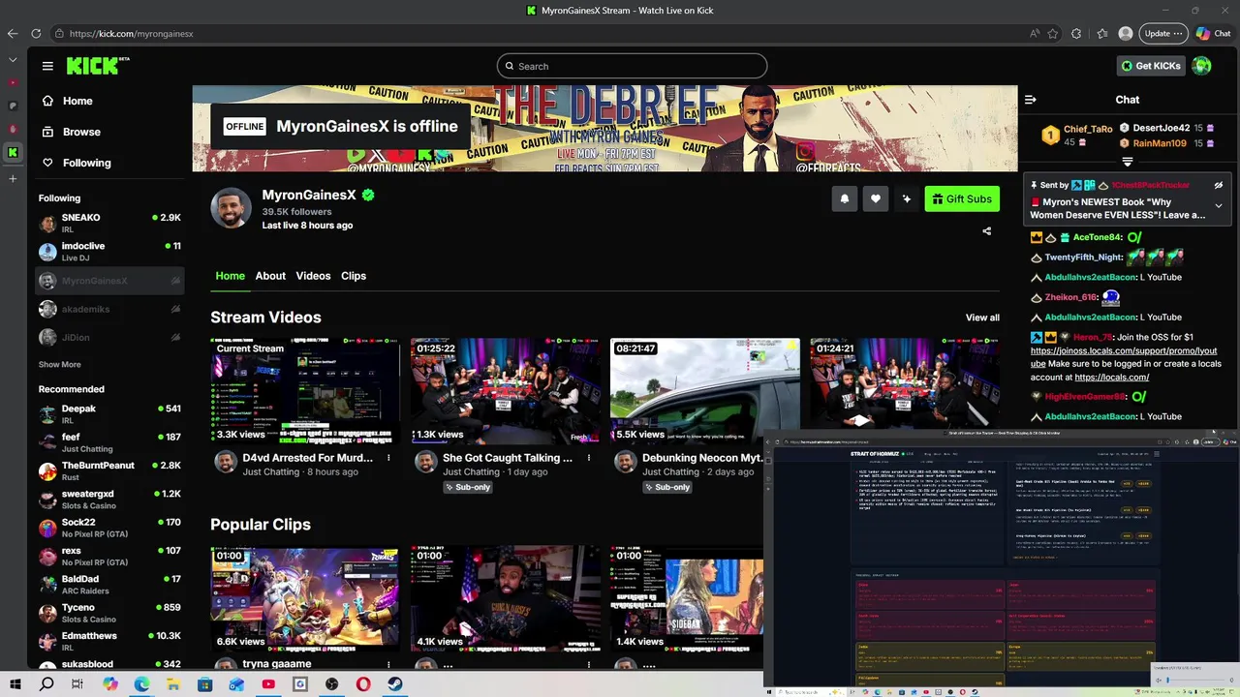
Task: Switch to the Clips tab
Action: [354, 276]
